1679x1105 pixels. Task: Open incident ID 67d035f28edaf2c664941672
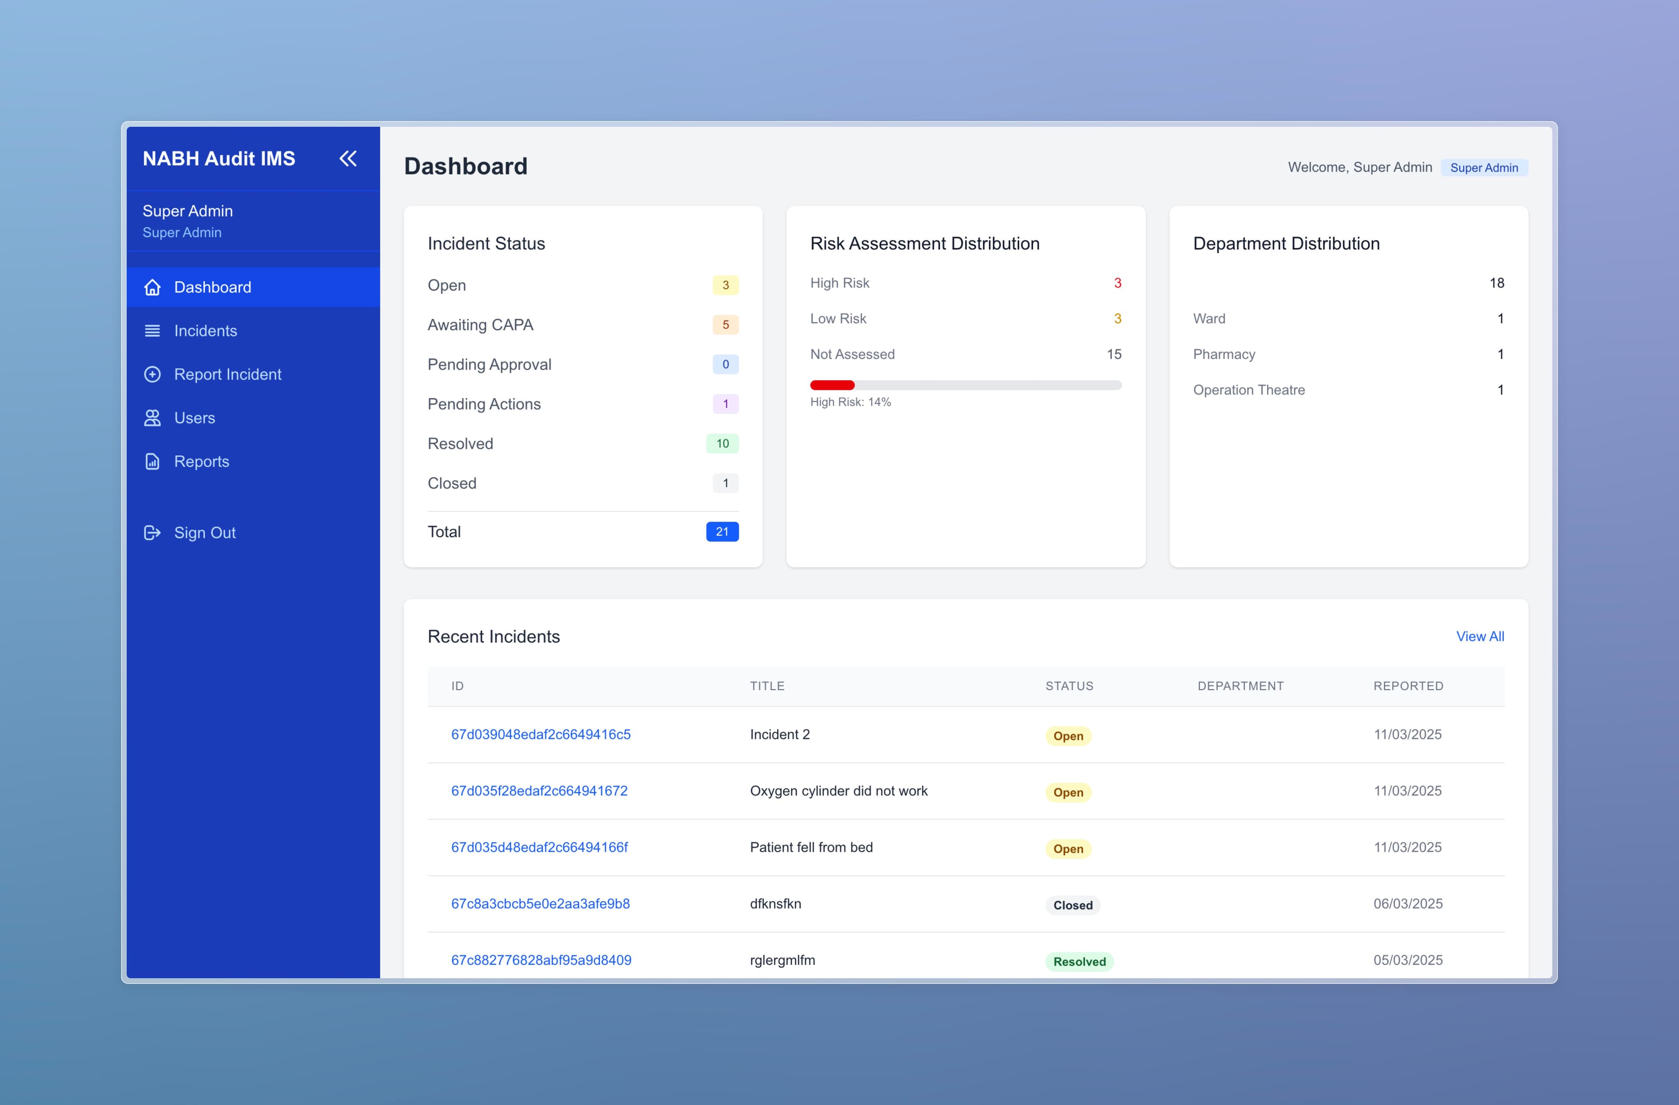point(539,791)
